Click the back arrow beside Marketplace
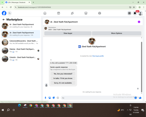The image size is (146, 117). tap(4, 20)
